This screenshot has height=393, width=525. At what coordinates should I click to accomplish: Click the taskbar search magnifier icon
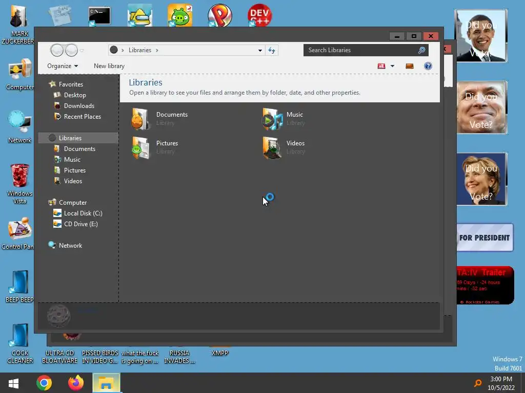478,383
